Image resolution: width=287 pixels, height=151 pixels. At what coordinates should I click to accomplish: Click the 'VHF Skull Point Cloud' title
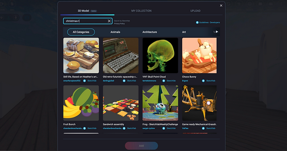[154, 77]
